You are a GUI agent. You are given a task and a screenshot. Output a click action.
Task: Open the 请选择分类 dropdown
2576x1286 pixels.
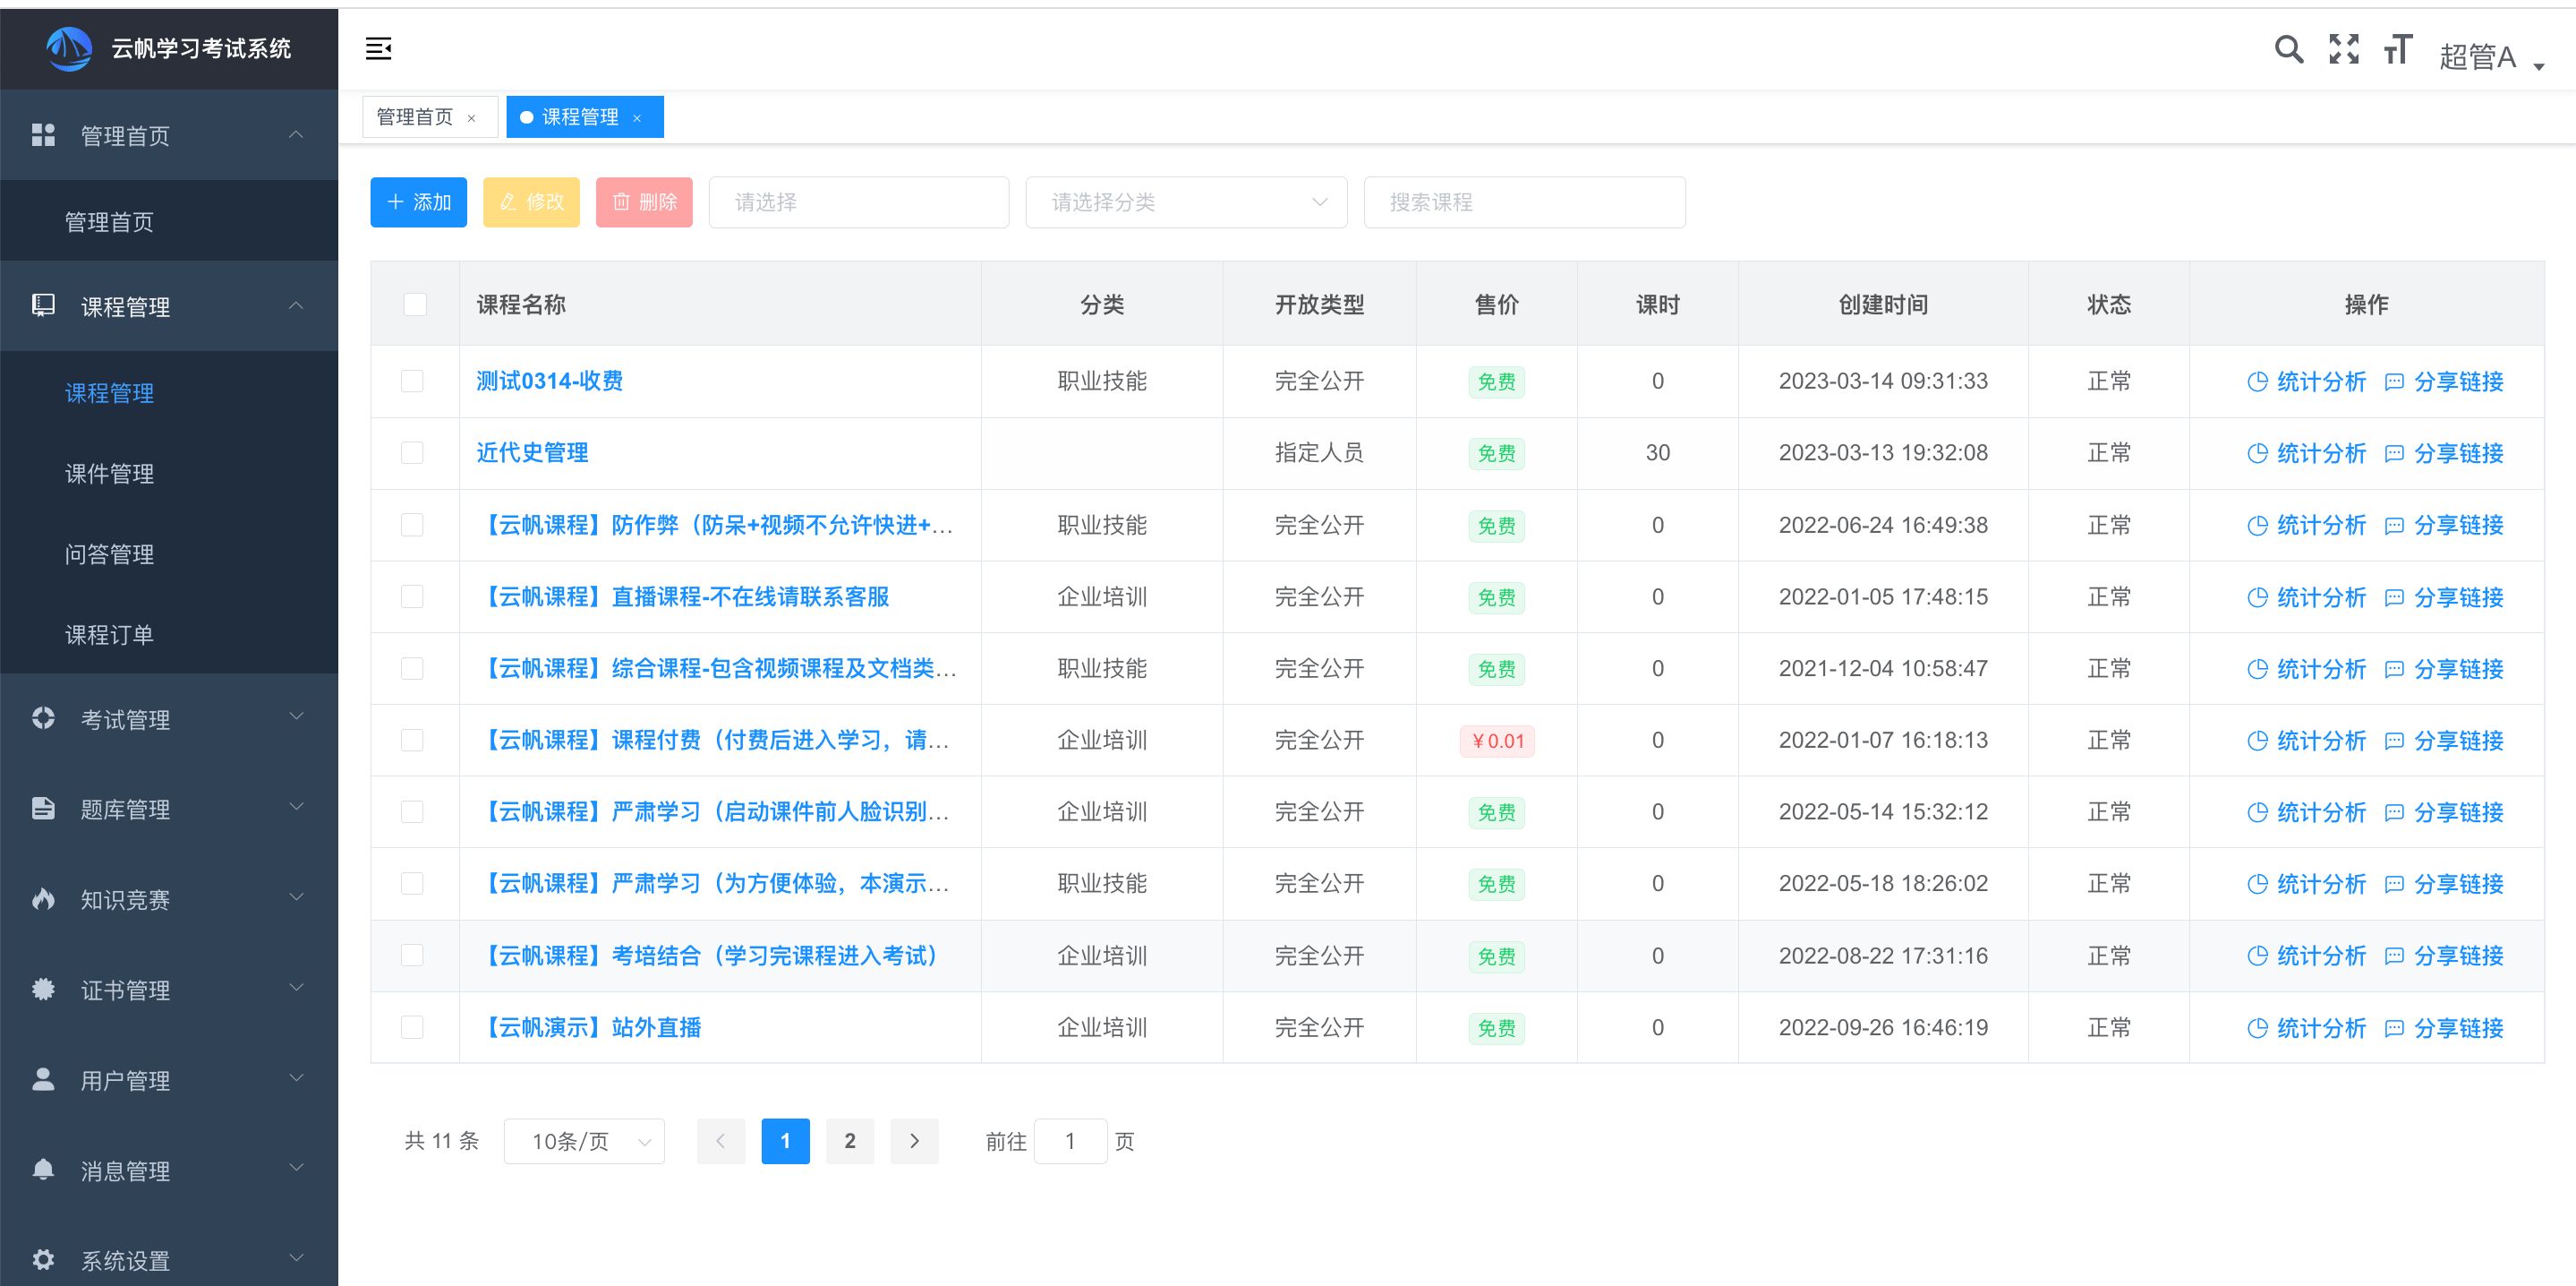pos(1186,202)
